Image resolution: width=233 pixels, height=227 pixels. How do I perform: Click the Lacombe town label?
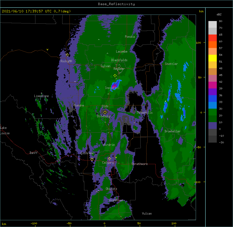click(x=122, y=51)
